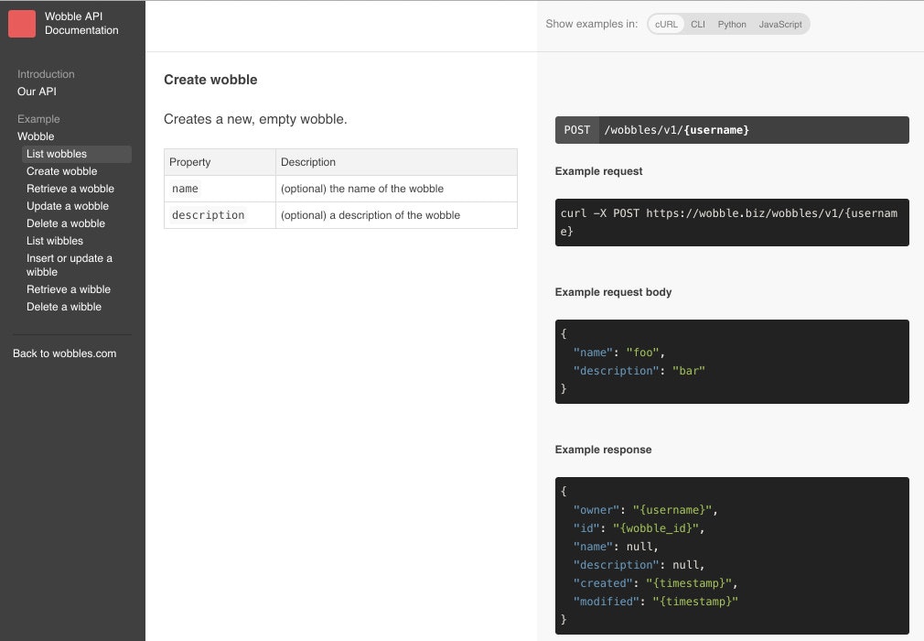
Task: Switch examples to CLI
Action: pyautogui.click(x=698, y=24)
